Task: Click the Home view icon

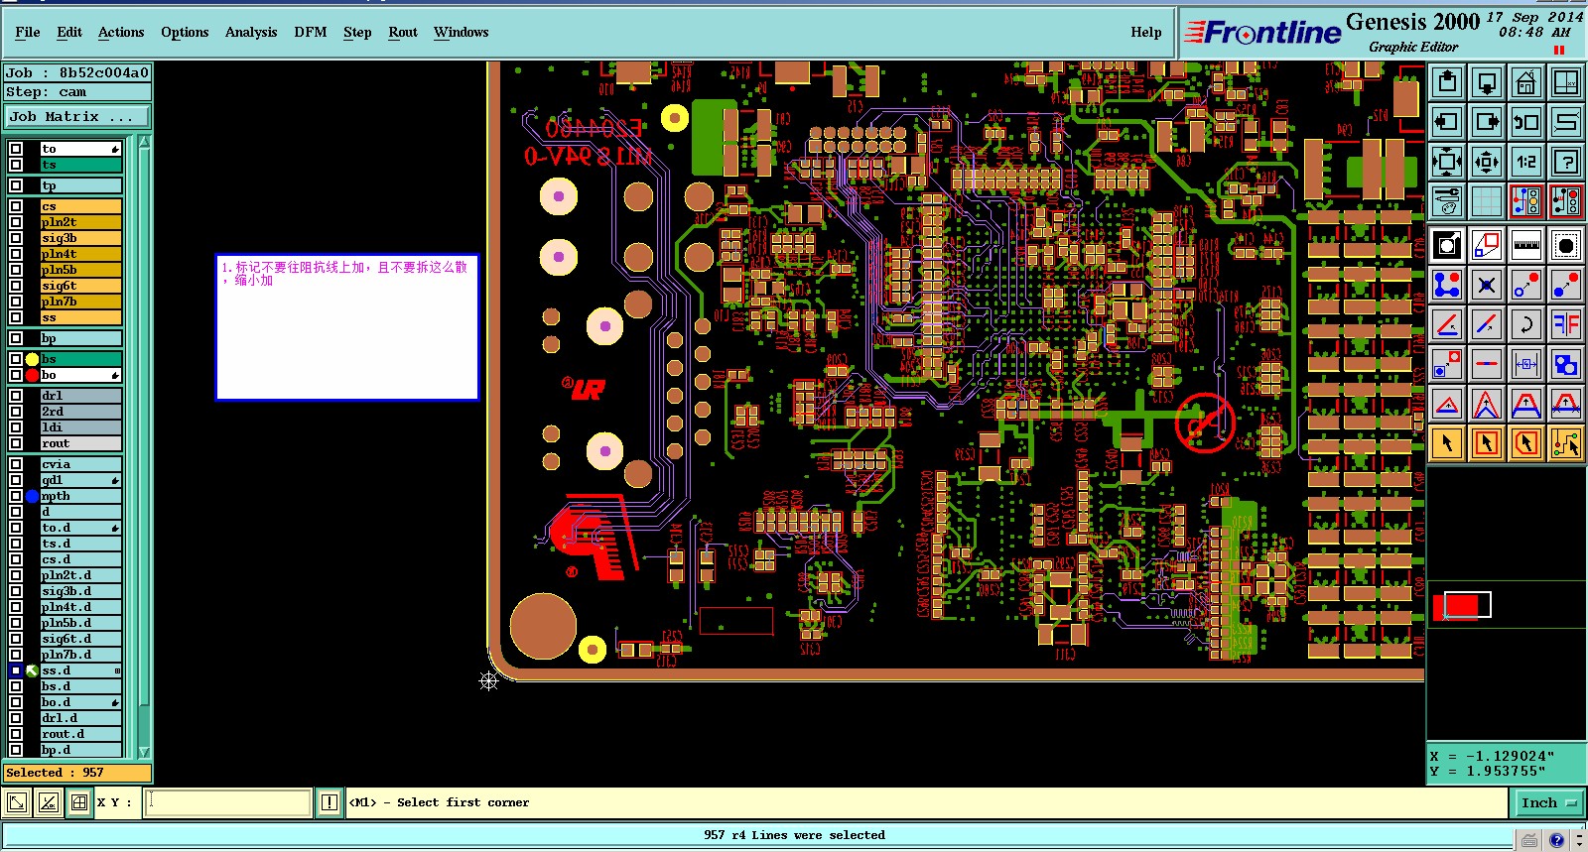Action: click(1526, 82)
